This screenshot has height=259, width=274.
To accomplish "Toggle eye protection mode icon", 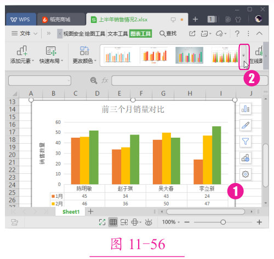I will coord(149,222).
